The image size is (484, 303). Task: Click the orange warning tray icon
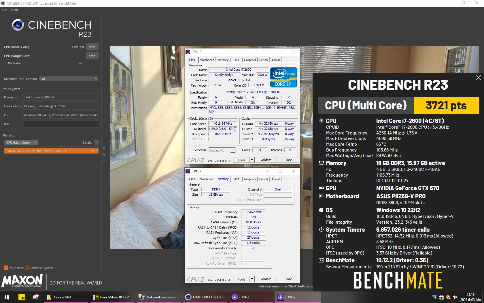pos(448,297)
